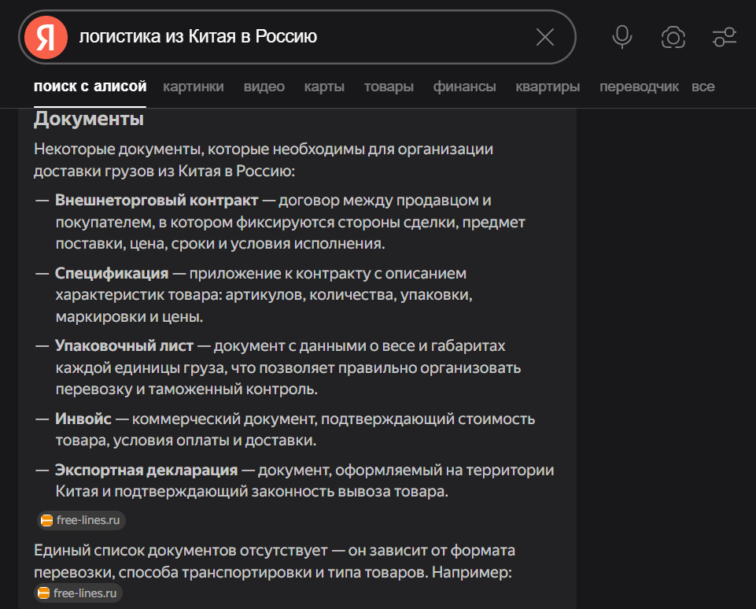Clear the search query with X icon

tap(544, 37)
